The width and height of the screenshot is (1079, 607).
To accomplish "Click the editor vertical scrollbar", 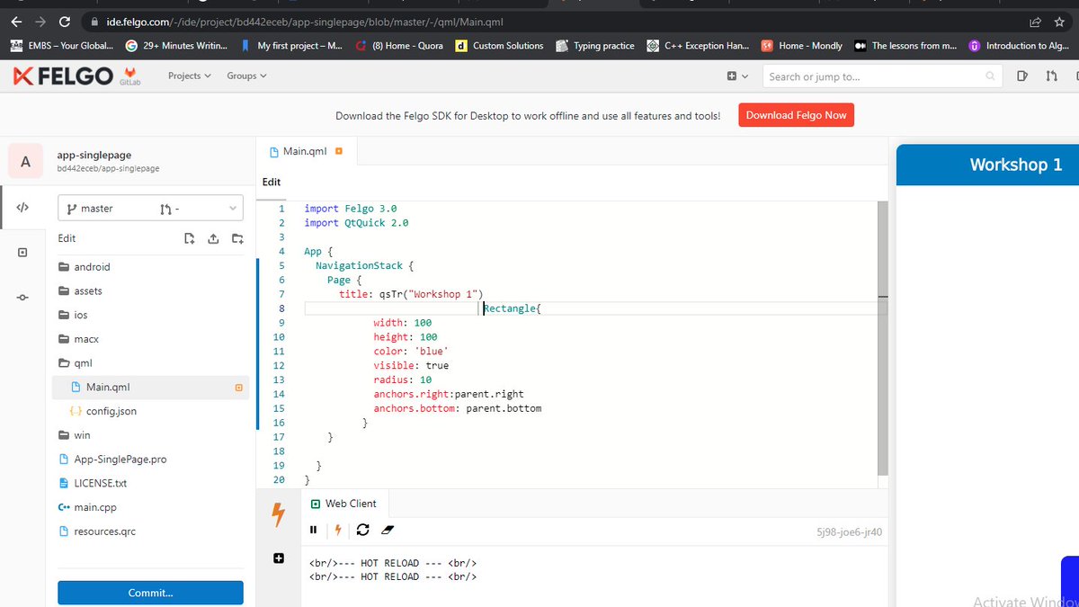I will click(882, 337).
